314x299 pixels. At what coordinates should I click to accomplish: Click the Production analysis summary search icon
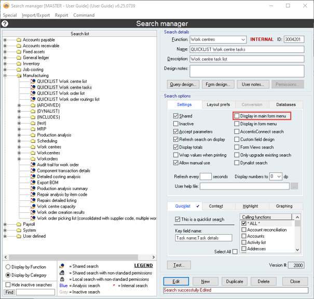point(33,188)
